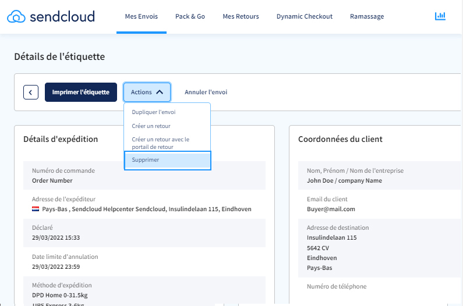Click John Doe / company Name

(344, 180)
